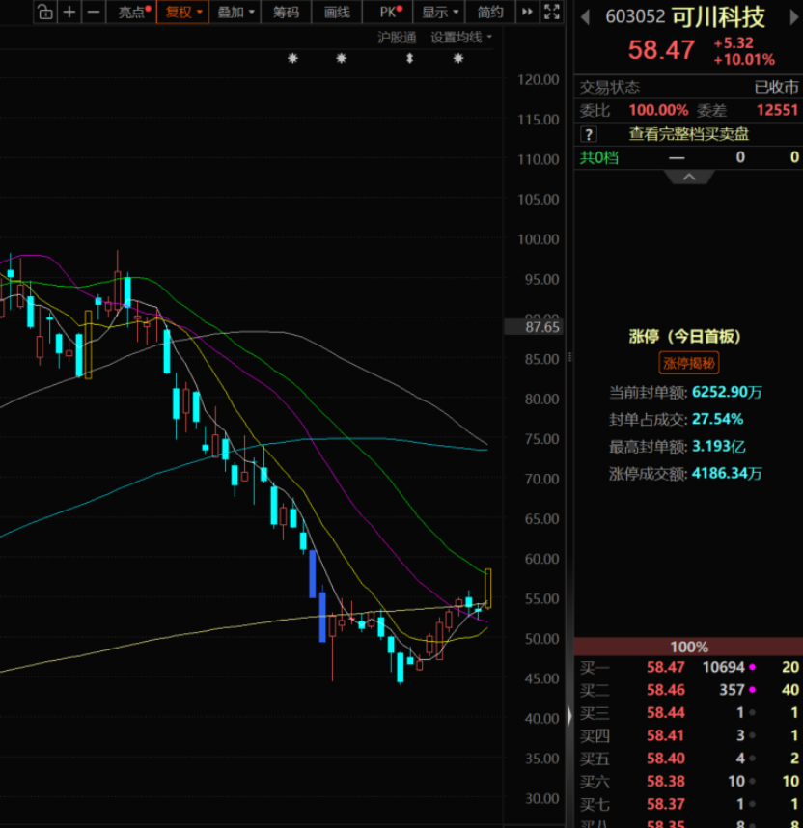
Task: Click 100% buy ratio bar
Action: coord(689,647)
